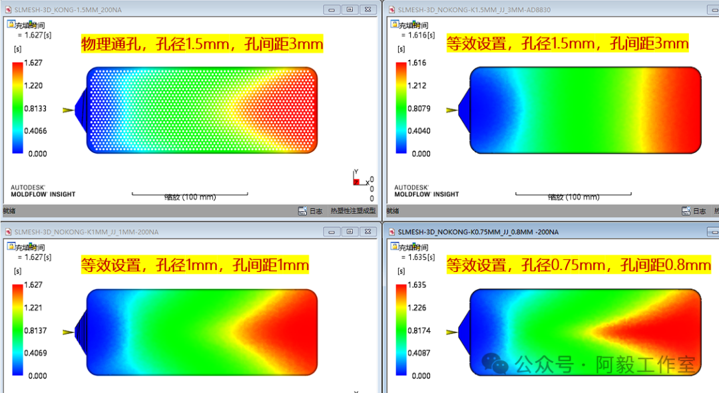Click the document icon of the SLMESH-3D_KONG-1.5MM_200NA window
Image resolution: width=719 pixels, height=393 pixels.
(x=8, y=9)
